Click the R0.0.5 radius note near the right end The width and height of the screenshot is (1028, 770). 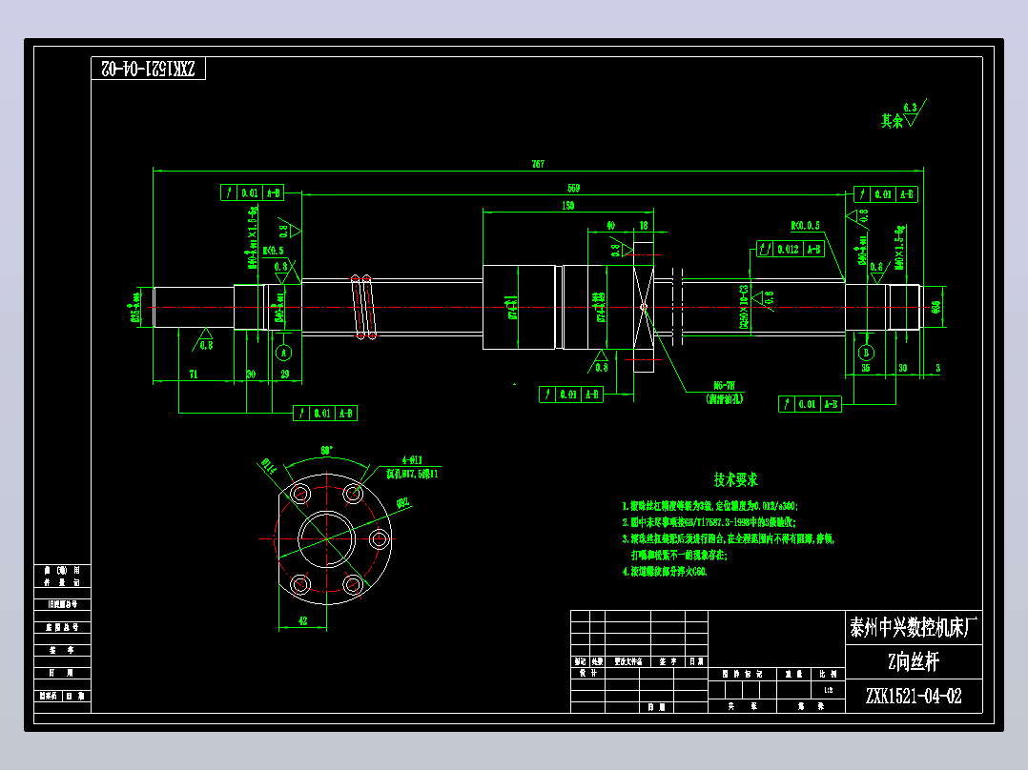pyautogui.click(x=805, y=226)
